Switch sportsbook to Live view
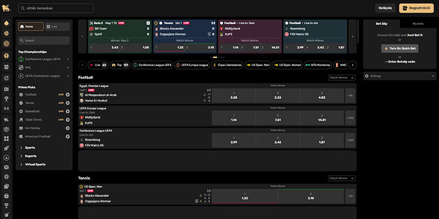This screenshot has width=439, height=219. [57, 26]
